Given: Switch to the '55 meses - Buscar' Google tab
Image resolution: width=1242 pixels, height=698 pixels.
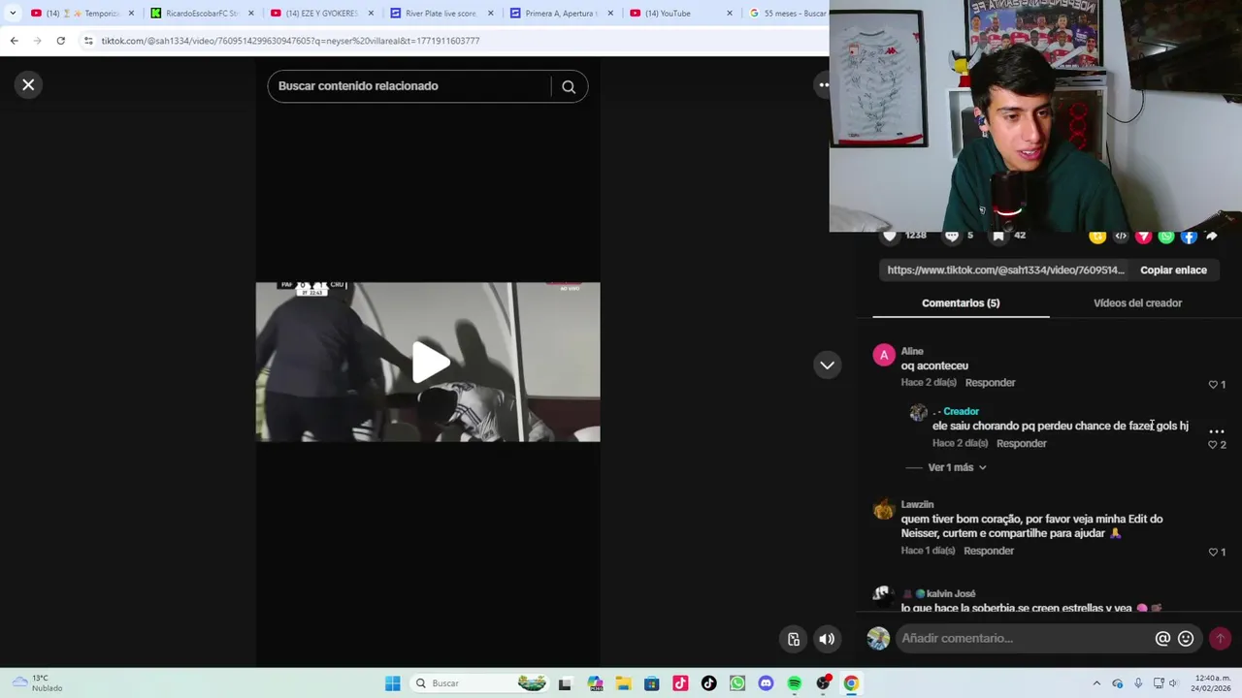Looking at the screenshot, I should [x=787, y=14].
